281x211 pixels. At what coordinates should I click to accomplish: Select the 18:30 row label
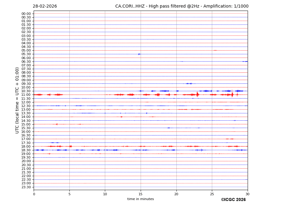[x=26, y=150]
